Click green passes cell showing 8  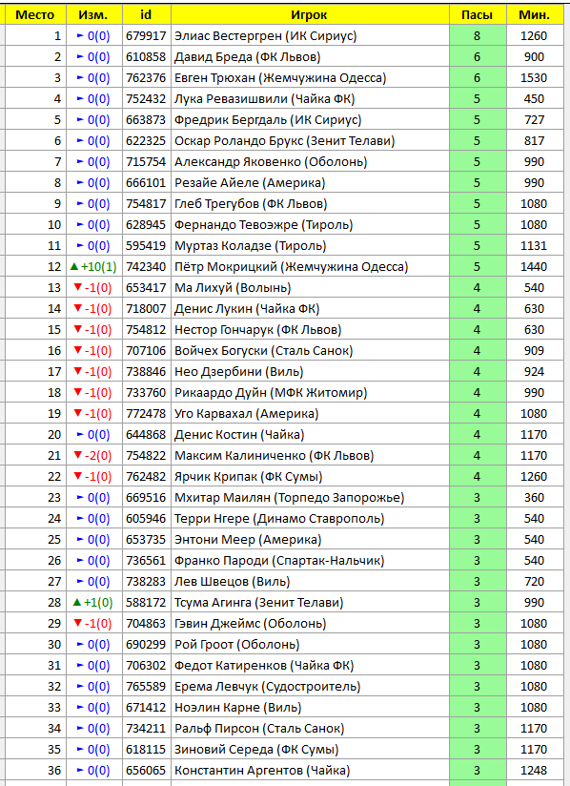click(x=478, y=36)
